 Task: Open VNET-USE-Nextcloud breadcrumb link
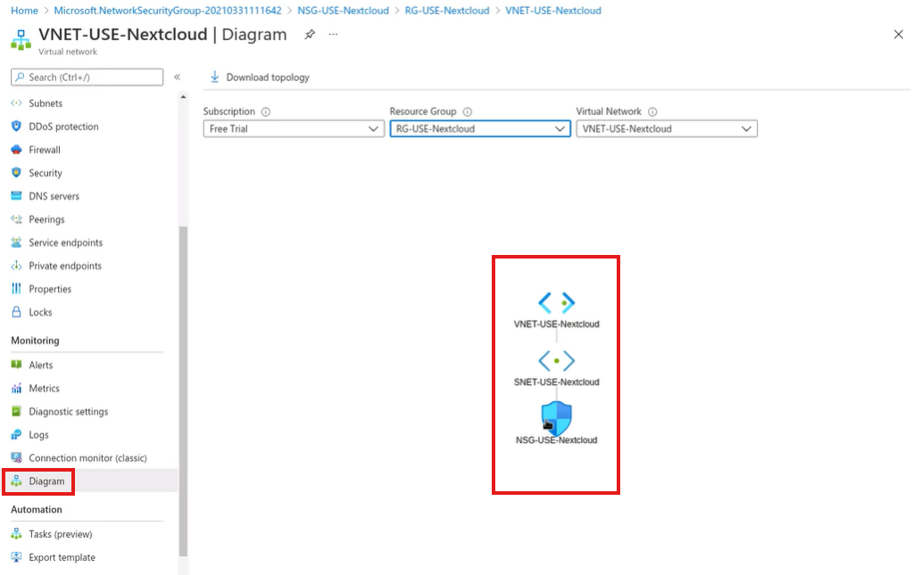coord(553,11)
